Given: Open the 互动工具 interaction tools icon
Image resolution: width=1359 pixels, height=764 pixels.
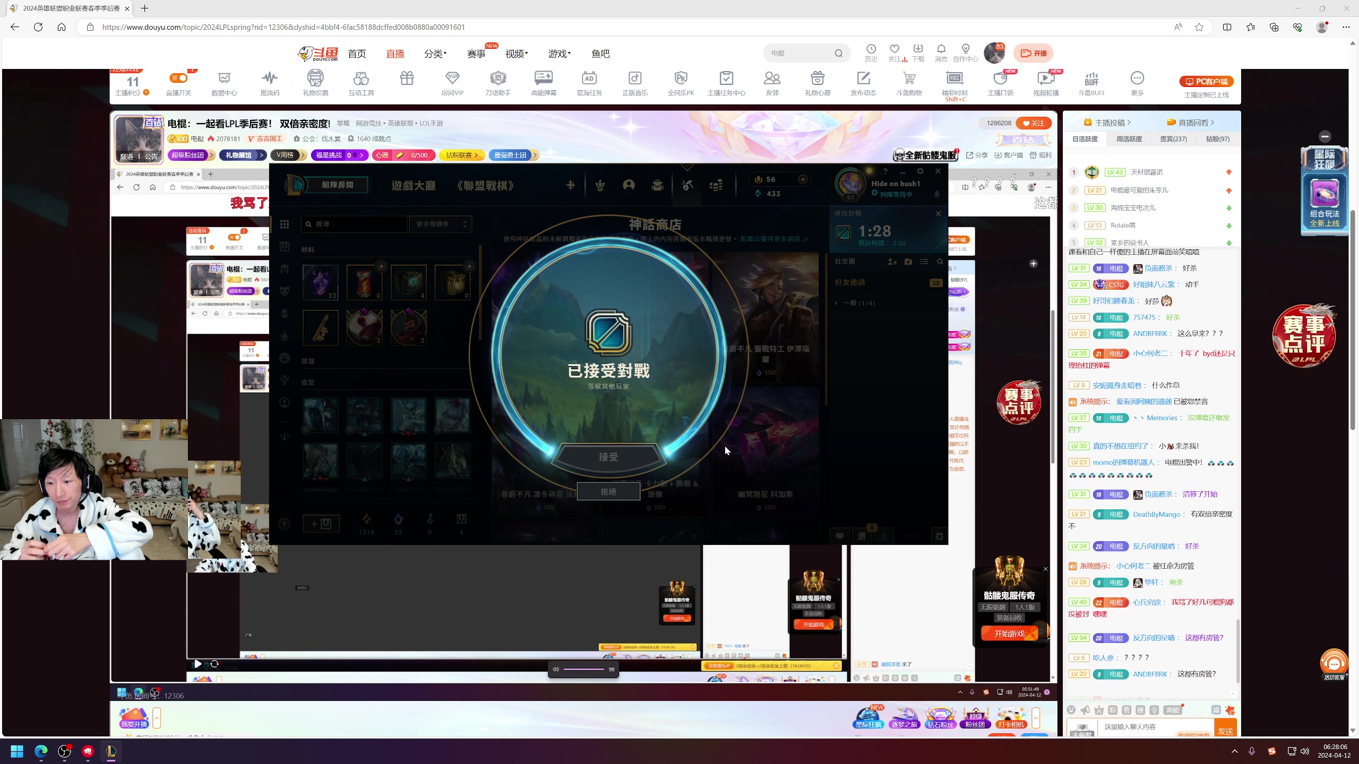Looking at the screenshot, I should (361, 84).
